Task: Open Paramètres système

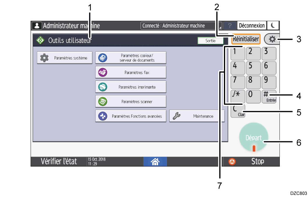Action: pyautogui.click(x=65, y=58)
